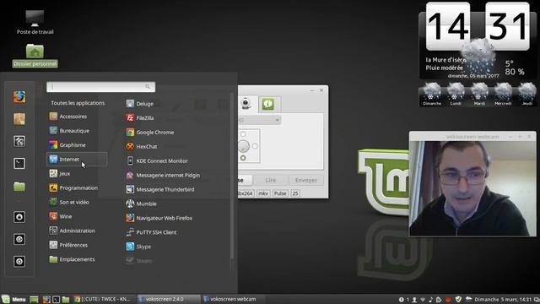
Task: Start HexChat from the Internet category
Action: point(142,146)
